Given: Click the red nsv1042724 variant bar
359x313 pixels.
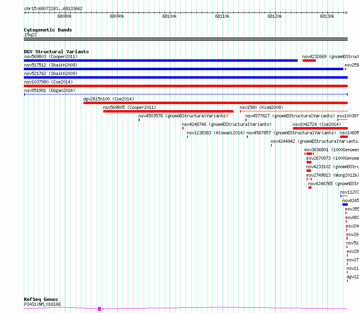Looking at the screenshot, I should pyautogui.click(x=320, y=128).
